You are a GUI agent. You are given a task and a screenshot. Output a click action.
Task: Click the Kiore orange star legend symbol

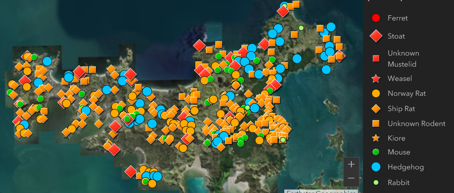pos(376,138)
